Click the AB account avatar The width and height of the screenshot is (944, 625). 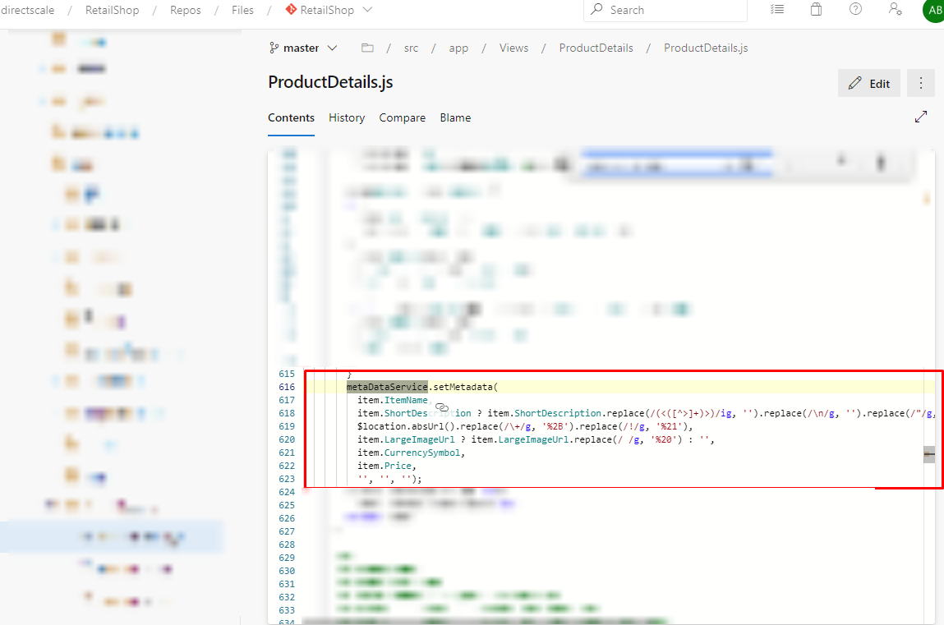tap(933, 10)
